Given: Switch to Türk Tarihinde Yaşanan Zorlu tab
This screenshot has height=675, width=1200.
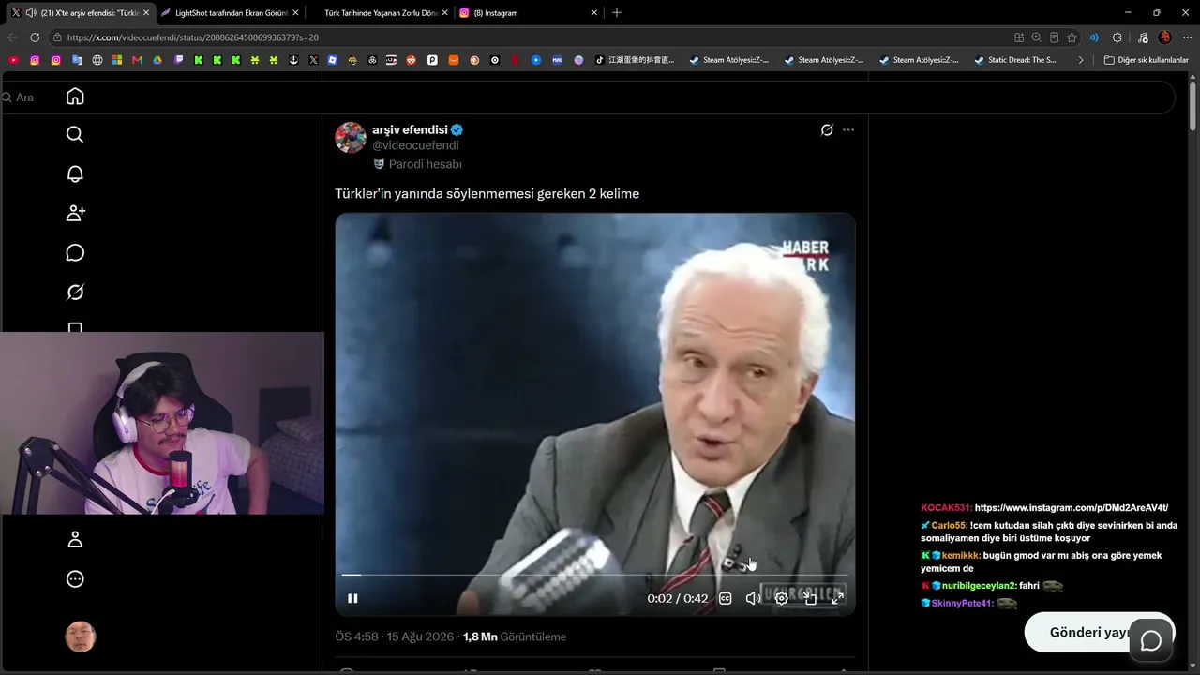Looking at the screenshot, I should click(380, 13).
